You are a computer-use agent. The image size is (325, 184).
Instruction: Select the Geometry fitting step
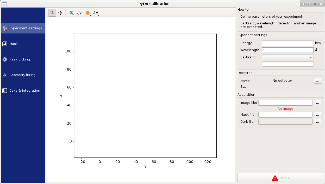pos(23,75)
